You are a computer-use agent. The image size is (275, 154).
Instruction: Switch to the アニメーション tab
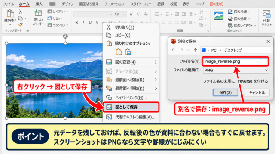[114, 4]
